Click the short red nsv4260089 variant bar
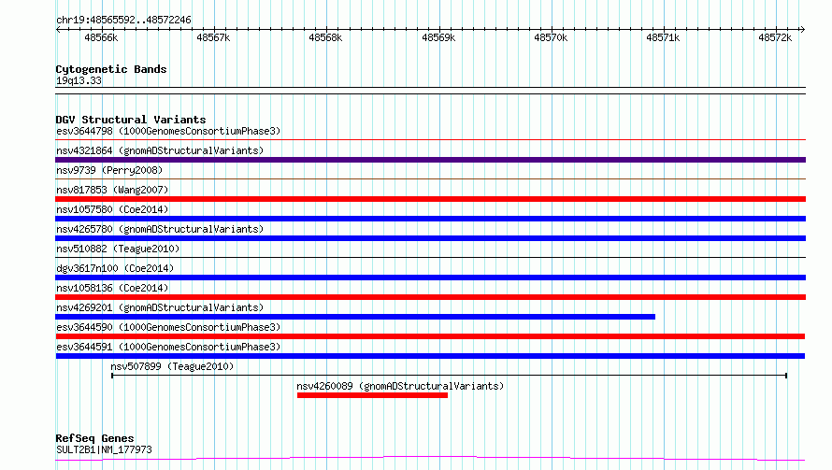Image resolution: width=832 pixels, height=470 pixels. tap(372, 395)
